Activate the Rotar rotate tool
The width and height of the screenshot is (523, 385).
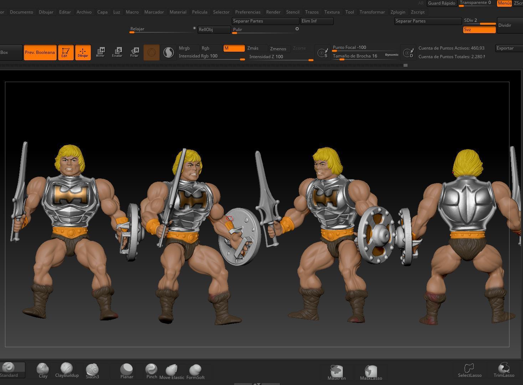[134, 52]
